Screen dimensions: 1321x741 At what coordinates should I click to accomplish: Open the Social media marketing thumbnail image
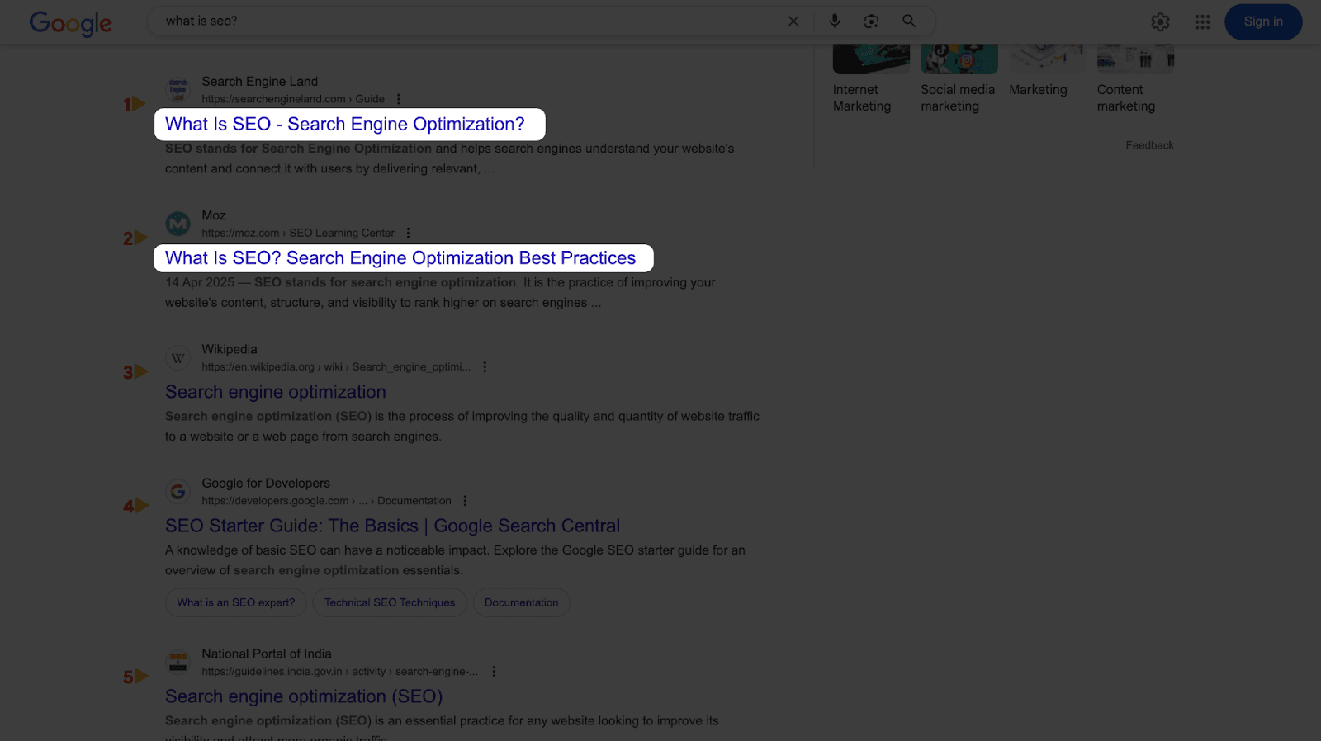tap(959, 59)
